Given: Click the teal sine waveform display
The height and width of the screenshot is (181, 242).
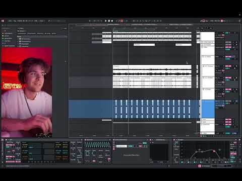Looking at the screenshot, I should 97,145.
